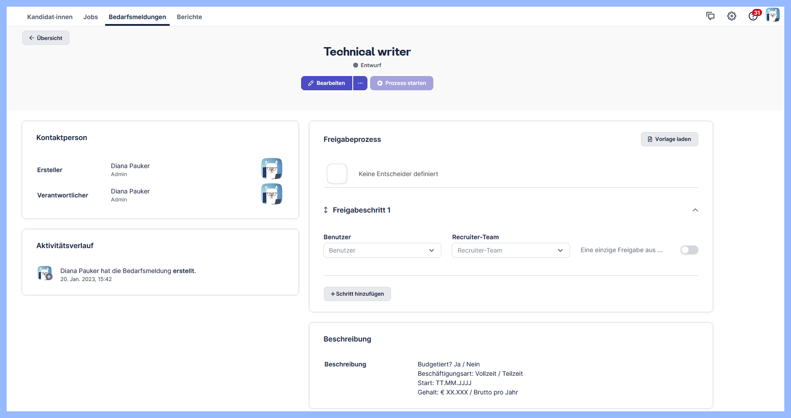Switch to the Berichte tab

click(189, 17)
